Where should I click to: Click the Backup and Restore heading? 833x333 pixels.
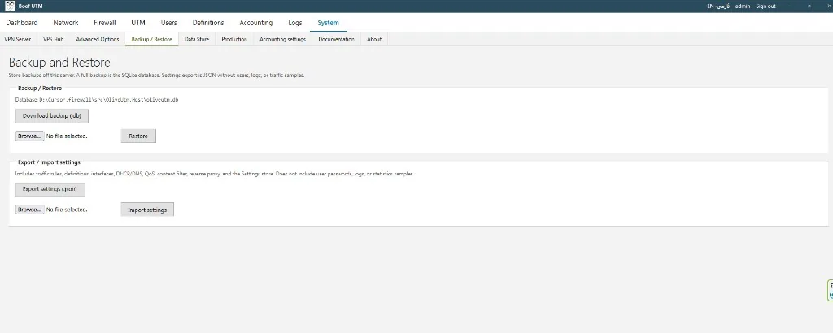[x=59, y=63]
